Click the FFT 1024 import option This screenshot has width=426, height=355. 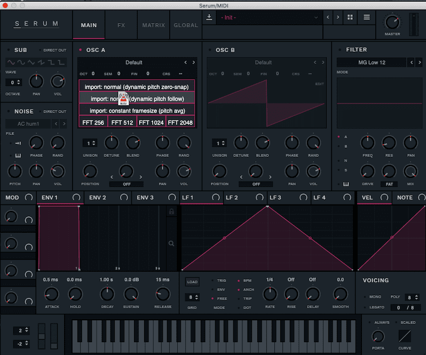point(151,122)
